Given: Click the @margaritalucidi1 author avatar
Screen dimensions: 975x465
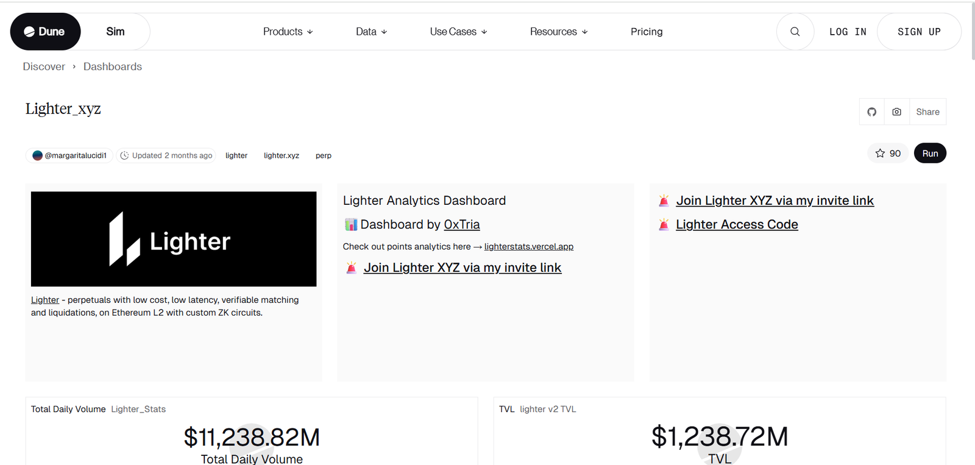Looking at the screenshot, I should pyautogui.click(x=38, y=155).
